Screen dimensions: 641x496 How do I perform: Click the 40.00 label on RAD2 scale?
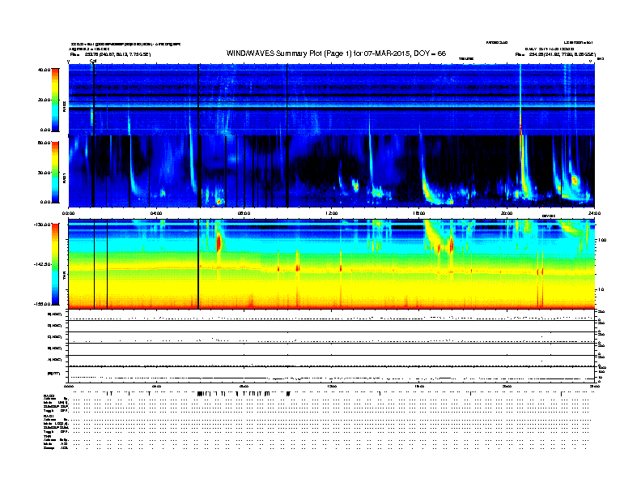point(44,70)
